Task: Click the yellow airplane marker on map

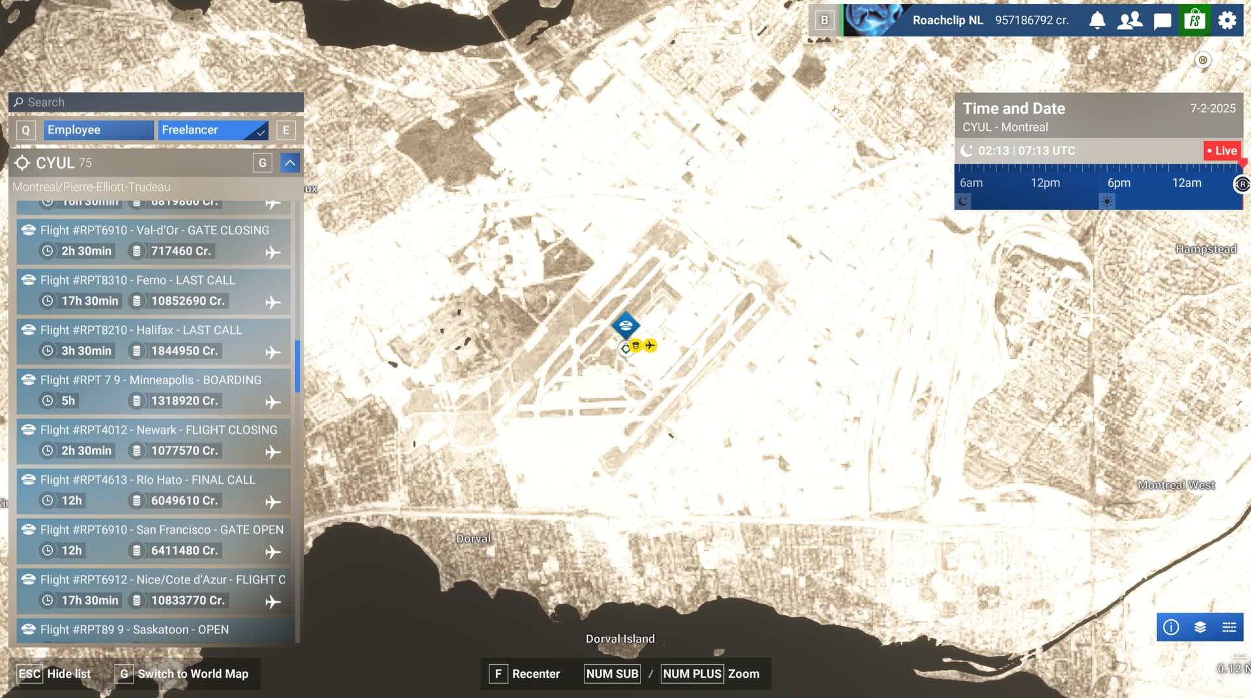Action: pyautogui.click(x=650, y=345)
